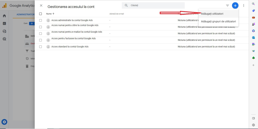Open the blue paper plane sidebar icon
The image size is (258, 129).
click(253, 51)
